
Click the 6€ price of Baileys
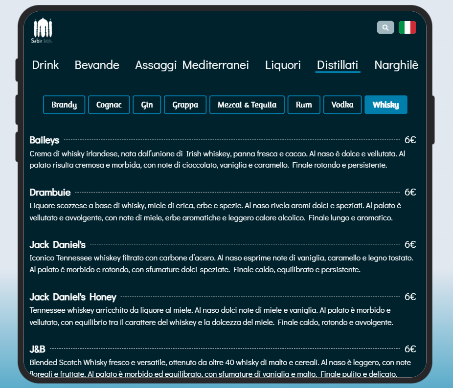pyautogui.click(x=410, y=140)
